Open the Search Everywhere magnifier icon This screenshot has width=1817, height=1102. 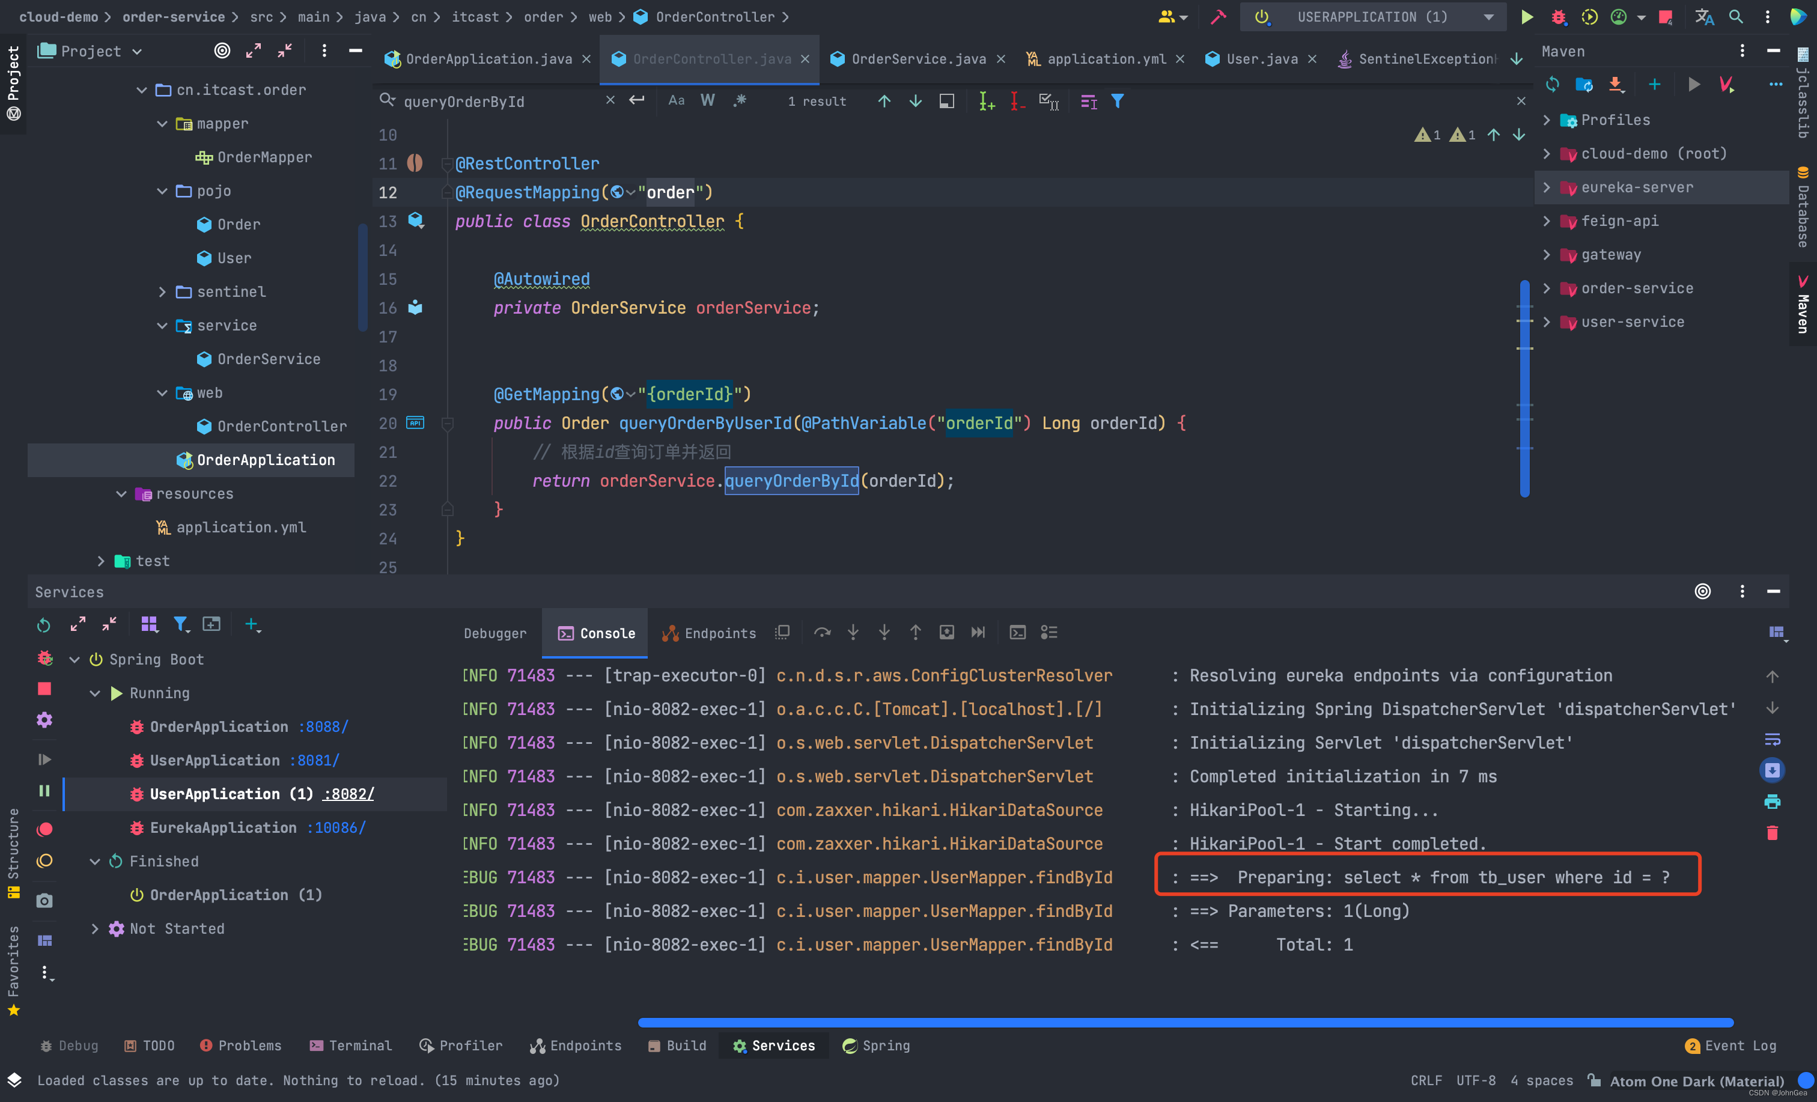[x=1736, y=17]
